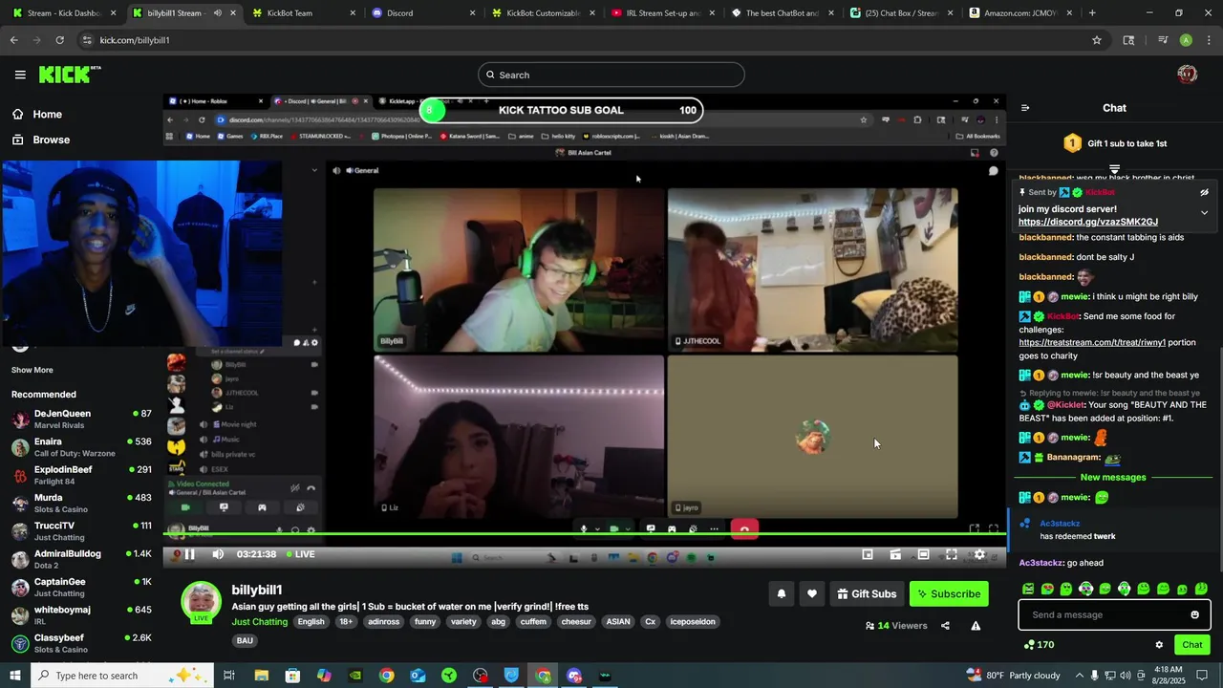This screenshot has height=688, width=1223.
Task: Open AdmiralBulldog recommended channel
Action: click(81, 559)
